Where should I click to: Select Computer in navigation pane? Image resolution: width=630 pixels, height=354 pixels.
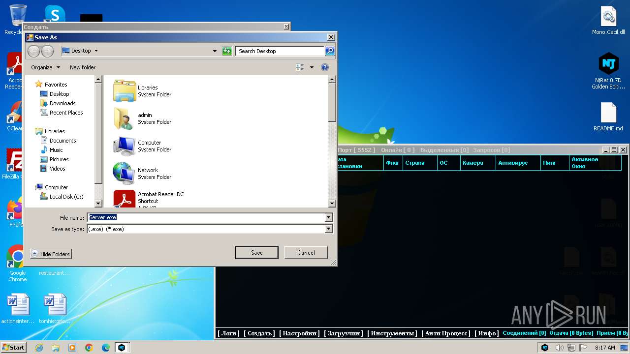56,187
